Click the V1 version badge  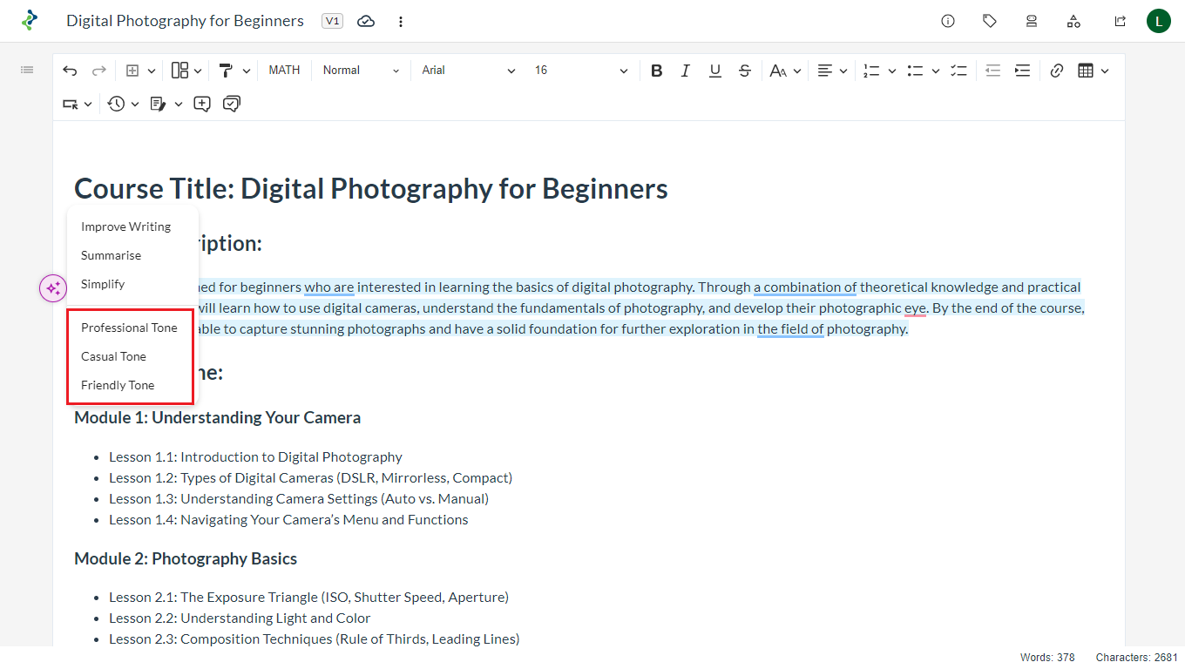coord(332,21)
